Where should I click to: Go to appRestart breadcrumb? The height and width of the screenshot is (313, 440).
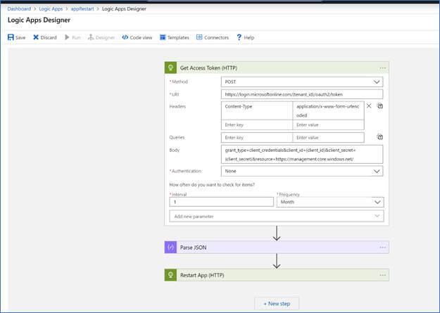[82, 8]
